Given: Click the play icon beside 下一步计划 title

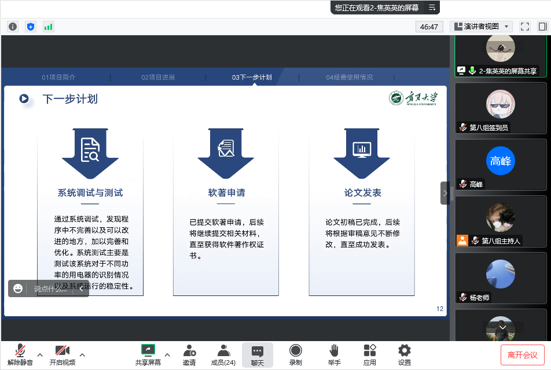Looking at the screenshot, I should [24, 99].
